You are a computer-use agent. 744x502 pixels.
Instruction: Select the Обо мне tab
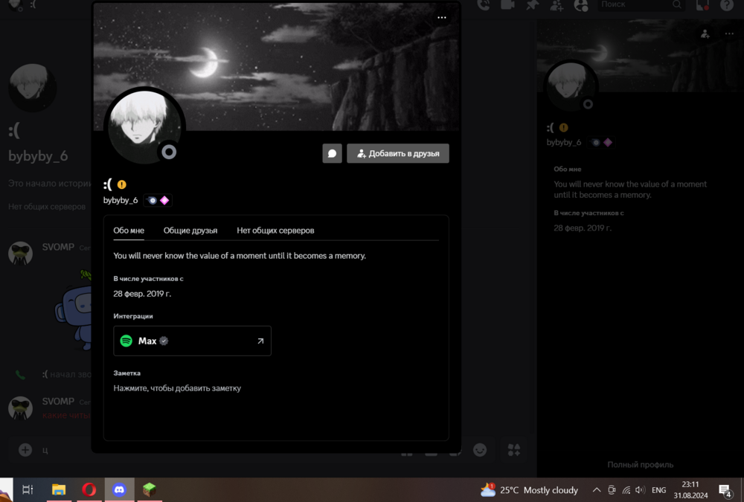tap(129, 231)
